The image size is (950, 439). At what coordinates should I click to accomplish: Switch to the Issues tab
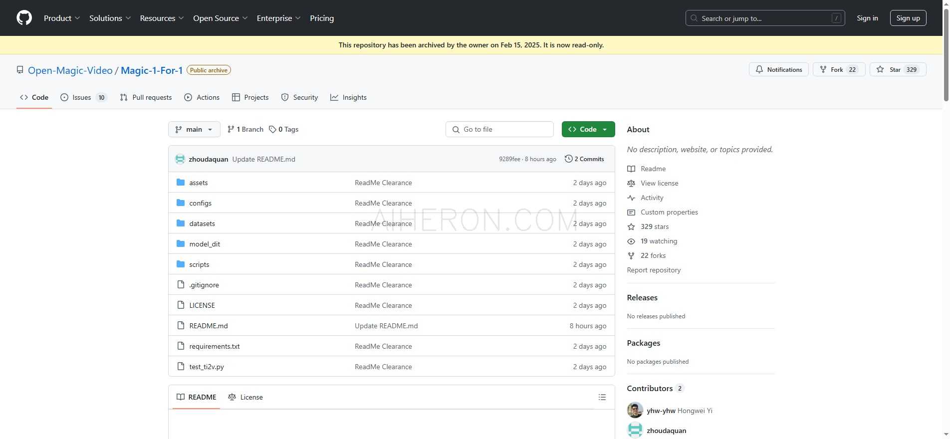[83, 97]
